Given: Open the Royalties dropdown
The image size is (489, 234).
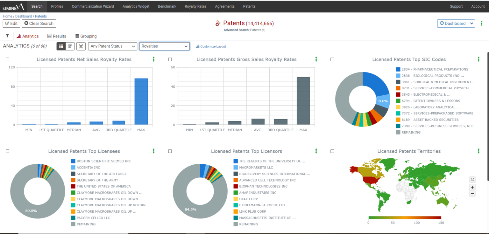Looking at the screenshot, I should point(164,46).
